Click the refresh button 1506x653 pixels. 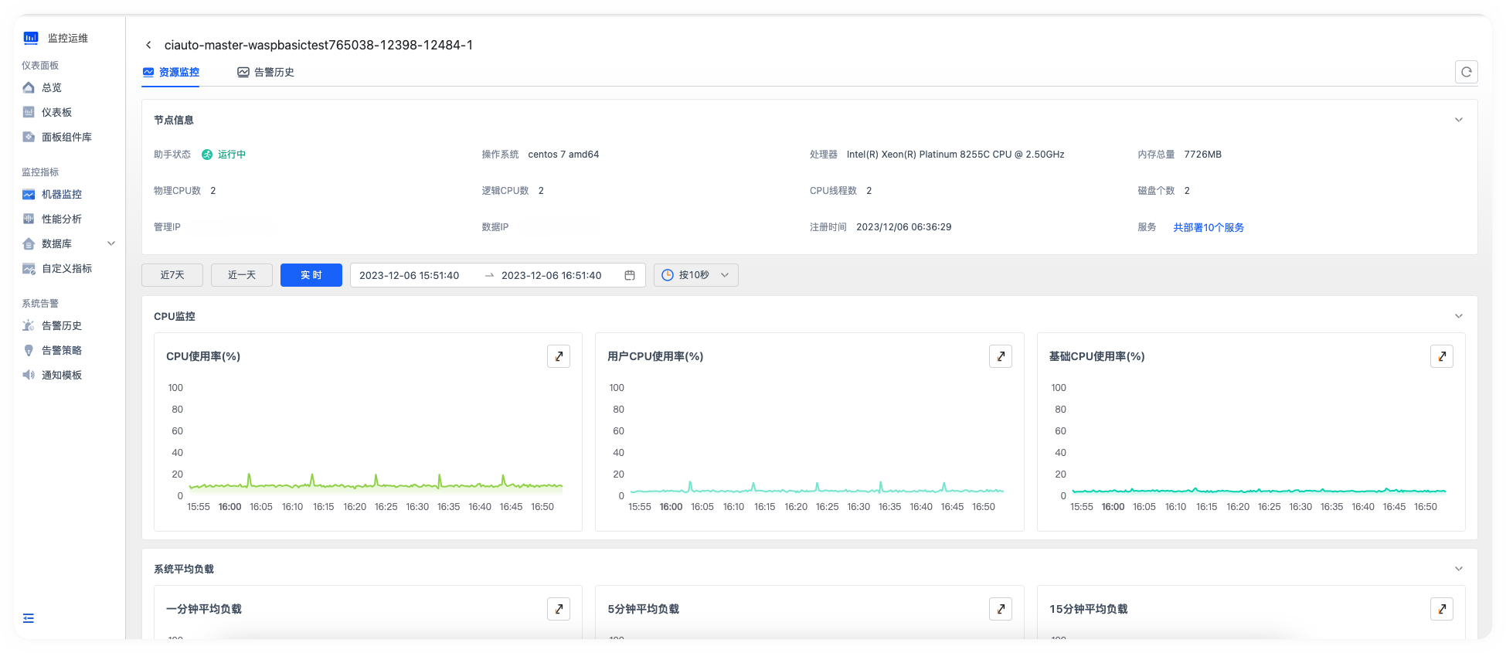point(1466,72)
